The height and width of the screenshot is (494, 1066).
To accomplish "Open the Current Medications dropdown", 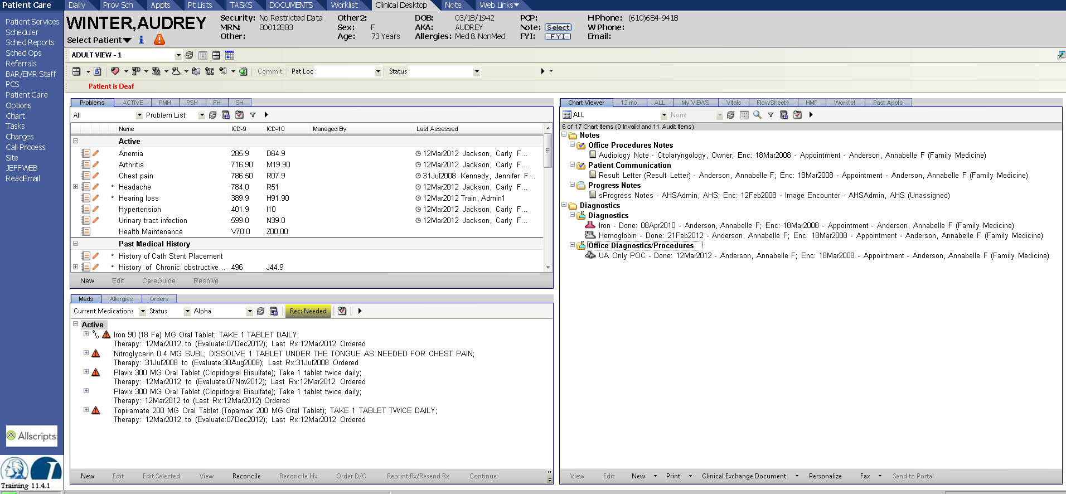I will point(143,311).
